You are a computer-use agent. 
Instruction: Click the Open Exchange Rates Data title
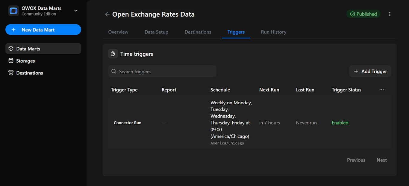(x=153, y=14)
